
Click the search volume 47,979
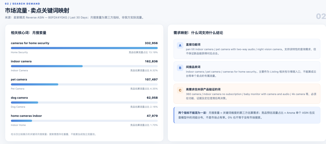coord(152,116)
